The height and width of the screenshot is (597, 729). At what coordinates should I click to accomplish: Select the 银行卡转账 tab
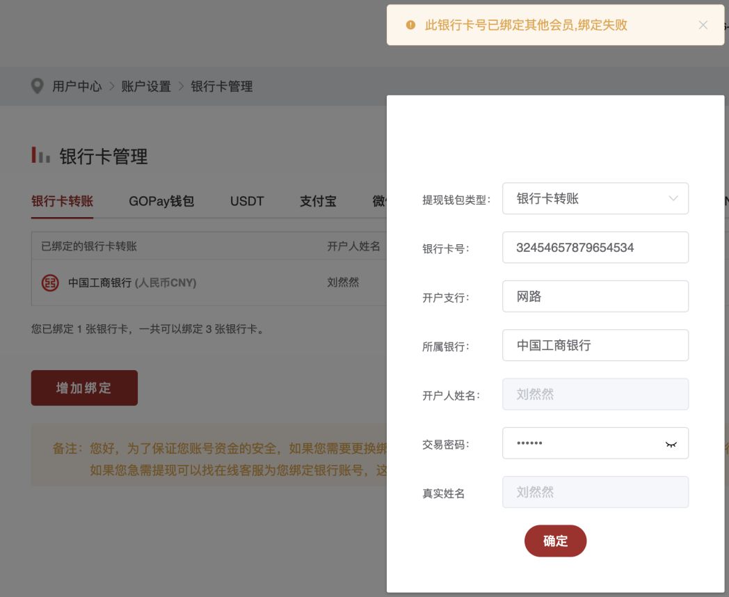click(62, 201)
